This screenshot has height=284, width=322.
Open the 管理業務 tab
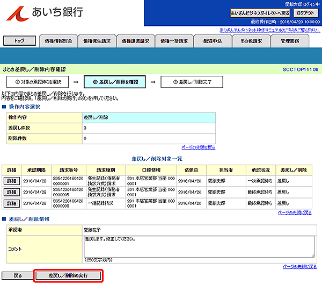290,41
